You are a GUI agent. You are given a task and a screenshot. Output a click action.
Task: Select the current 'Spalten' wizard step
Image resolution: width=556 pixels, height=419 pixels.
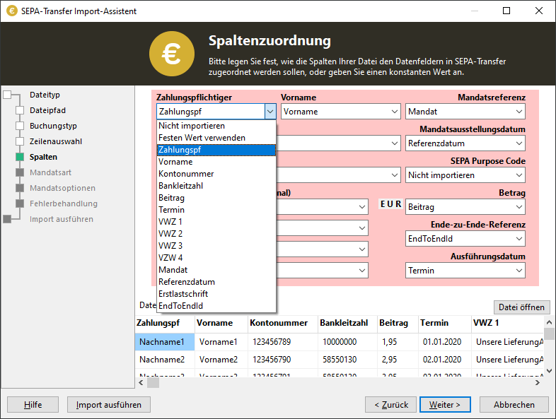click(43, 157)
